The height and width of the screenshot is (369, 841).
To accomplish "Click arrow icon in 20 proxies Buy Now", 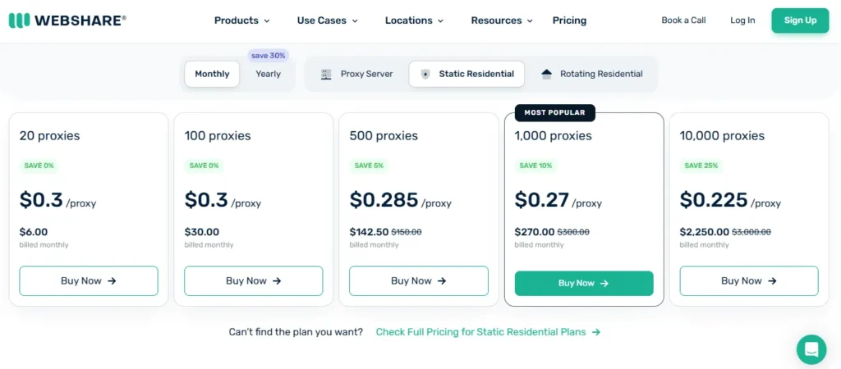I will (112, 280).
